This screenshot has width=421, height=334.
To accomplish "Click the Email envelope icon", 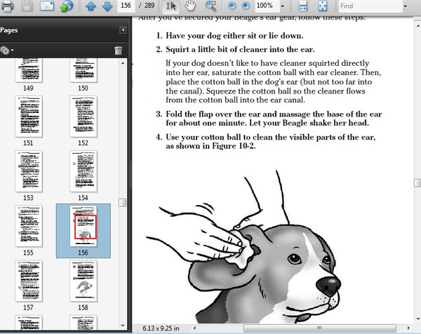I will click(x=46, y=7).
